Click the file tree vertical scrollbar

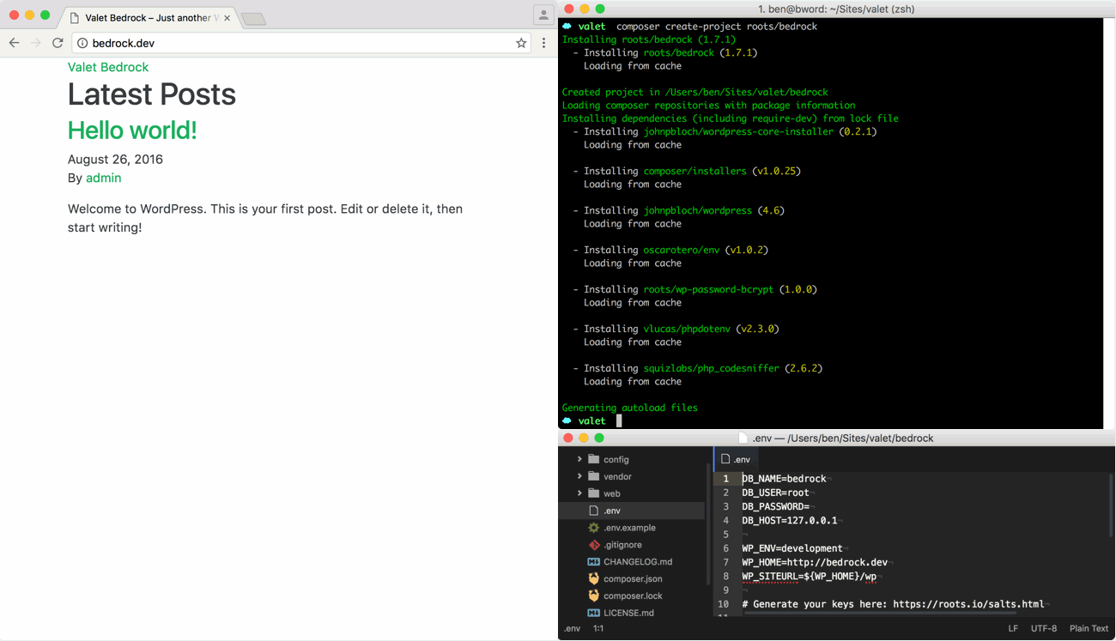click(x=708, y=523)
